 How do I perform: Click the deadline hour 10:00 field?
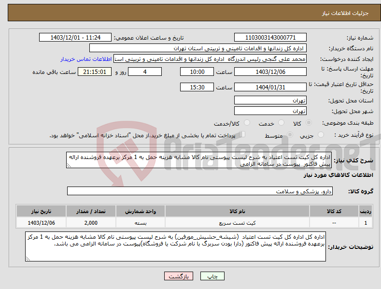tap(197, 72)
